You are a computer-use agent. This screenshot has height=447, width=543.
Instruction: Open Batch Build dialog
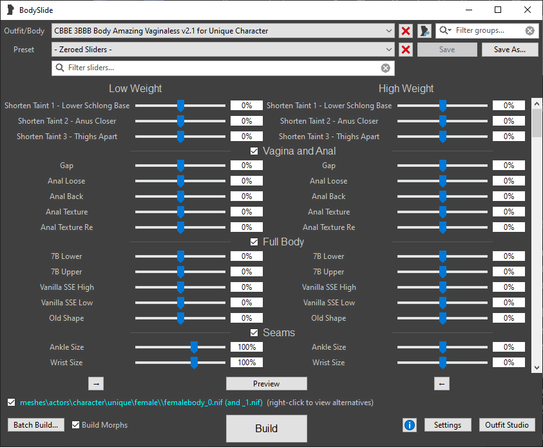pyautogui.click(x=35, y=425)
